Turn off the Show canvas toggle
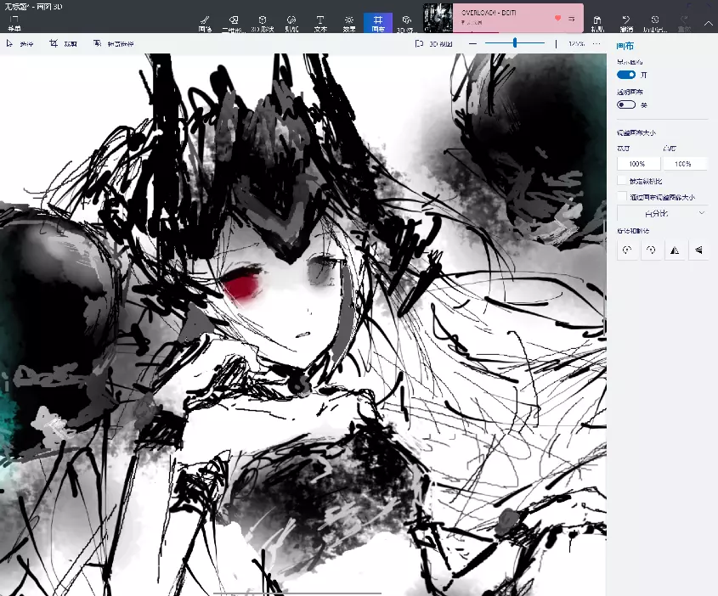The width and height of the screenshot is (718, 596). click(x=626, y=75)
